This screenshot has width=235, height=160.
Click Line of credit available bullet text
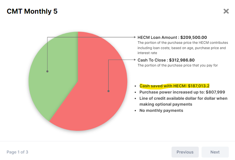tap(183, 101)
